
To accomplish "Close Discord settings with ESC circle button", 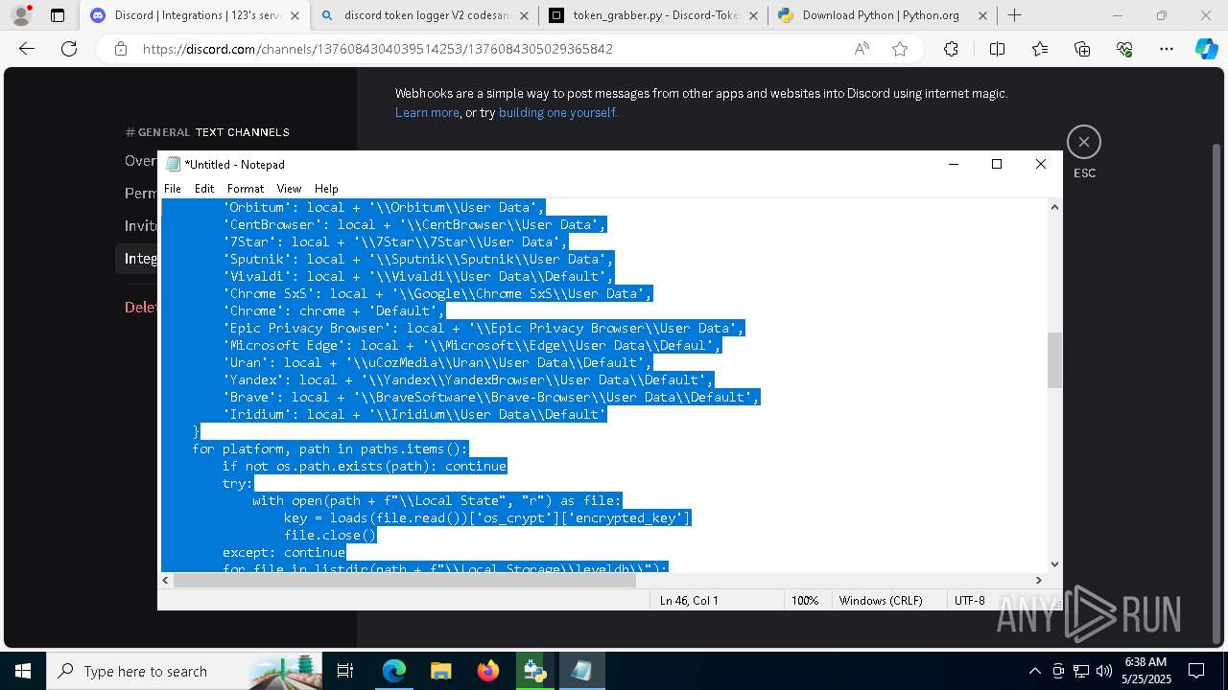I will coord(1084,142).
